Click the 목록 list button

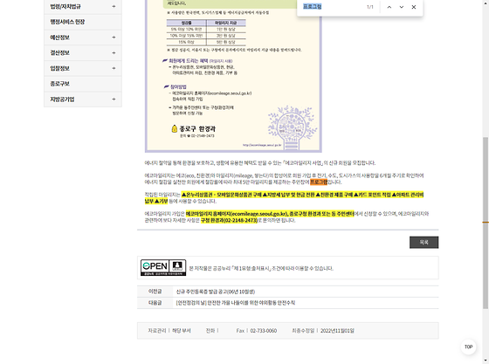click(424, 242)
